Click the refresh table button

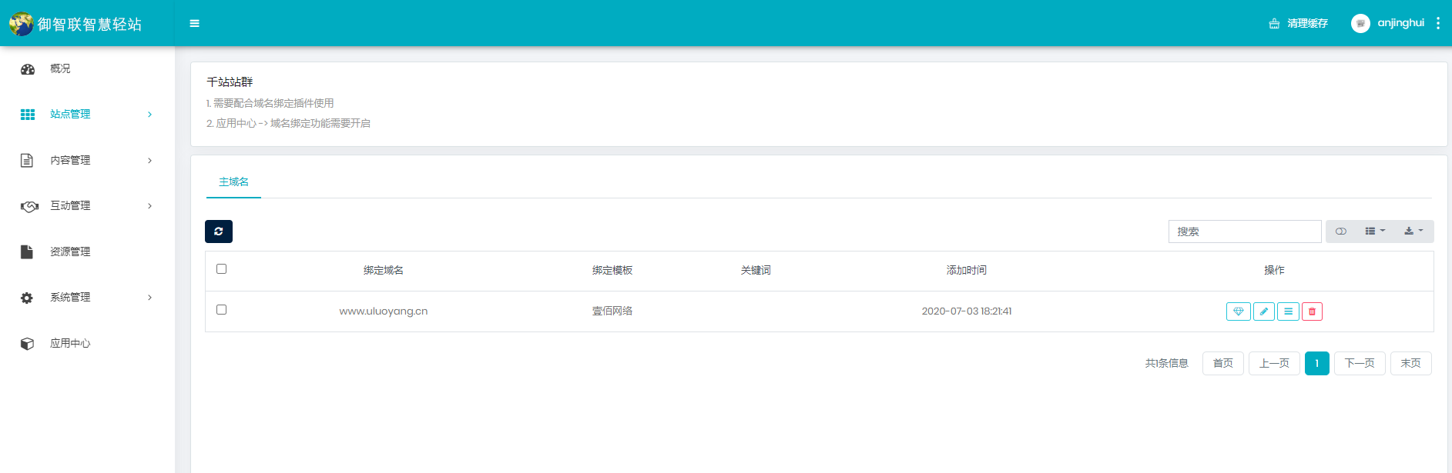coord(219,232)
